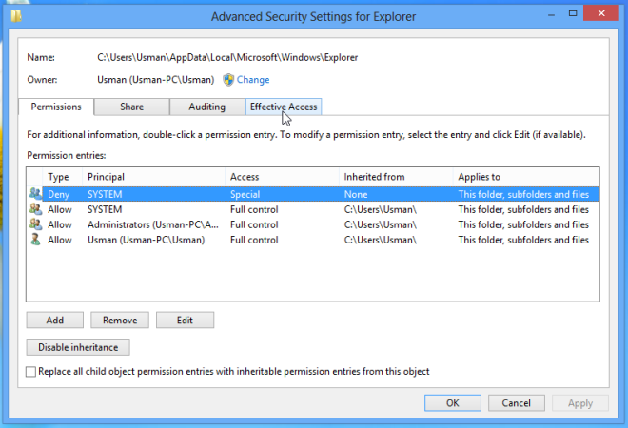Click the Change owner link

click(x=252, y=80)
